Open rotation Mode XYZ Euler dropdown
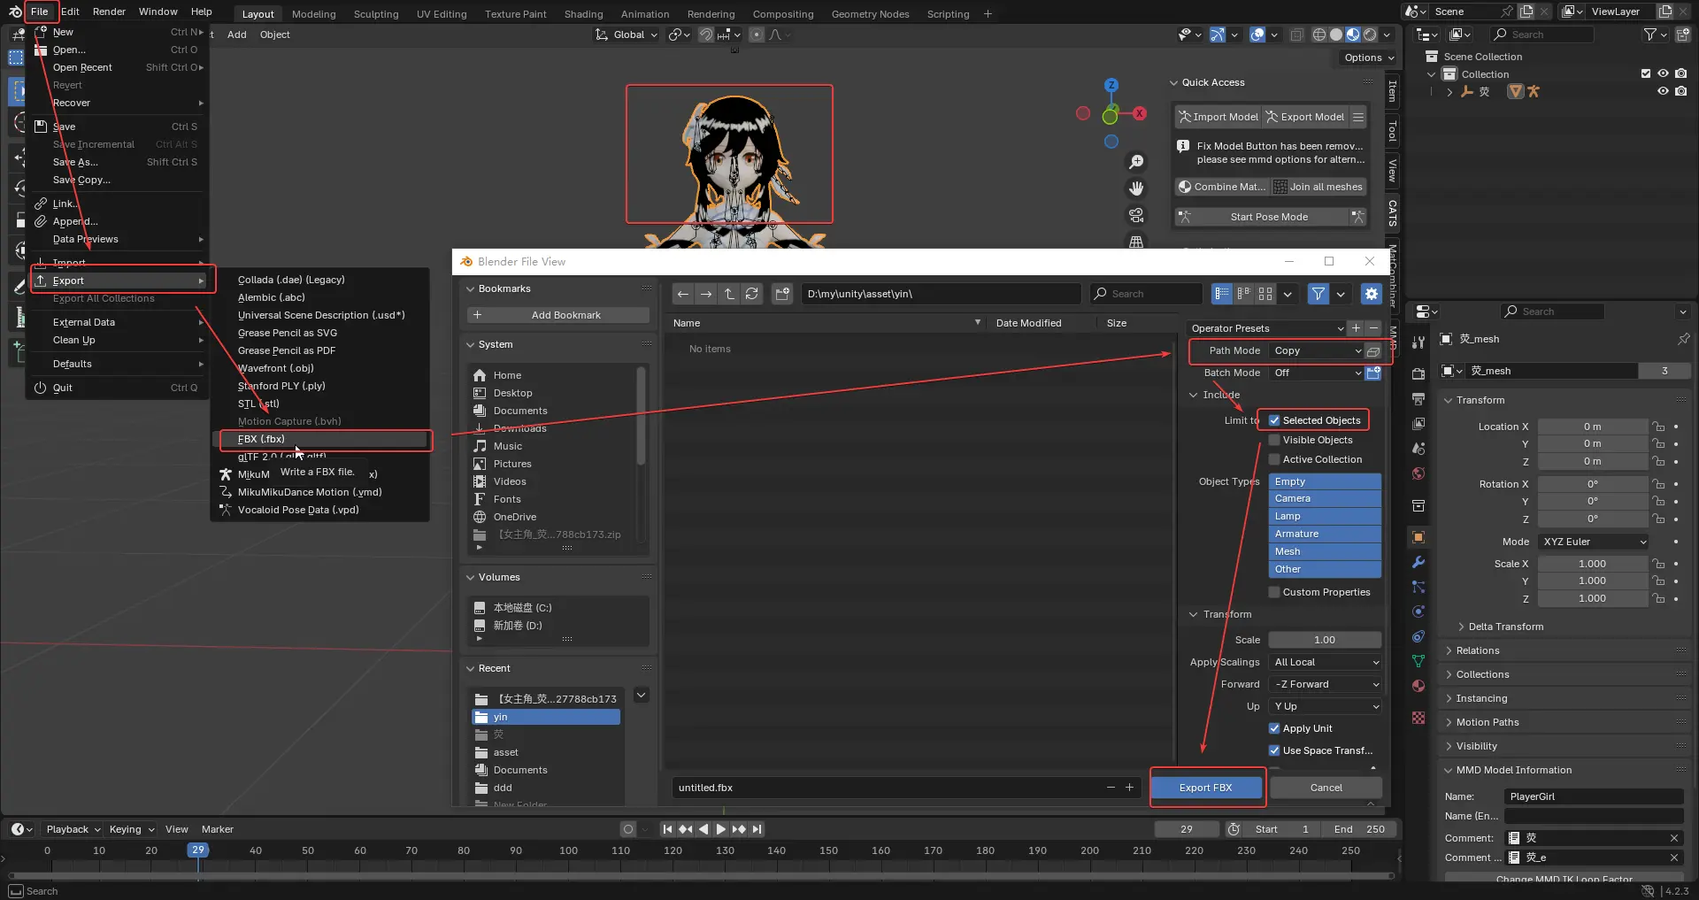Viewport: 1699px width, 900px height. click(x=1594, y=542)
